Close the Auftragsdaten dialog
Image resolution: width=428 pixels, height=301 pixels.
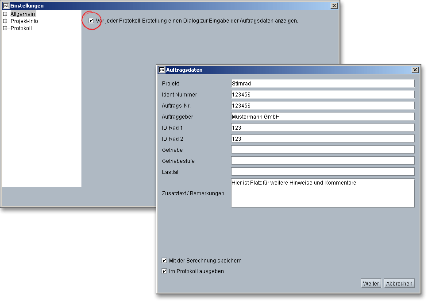tap(415, 70)
